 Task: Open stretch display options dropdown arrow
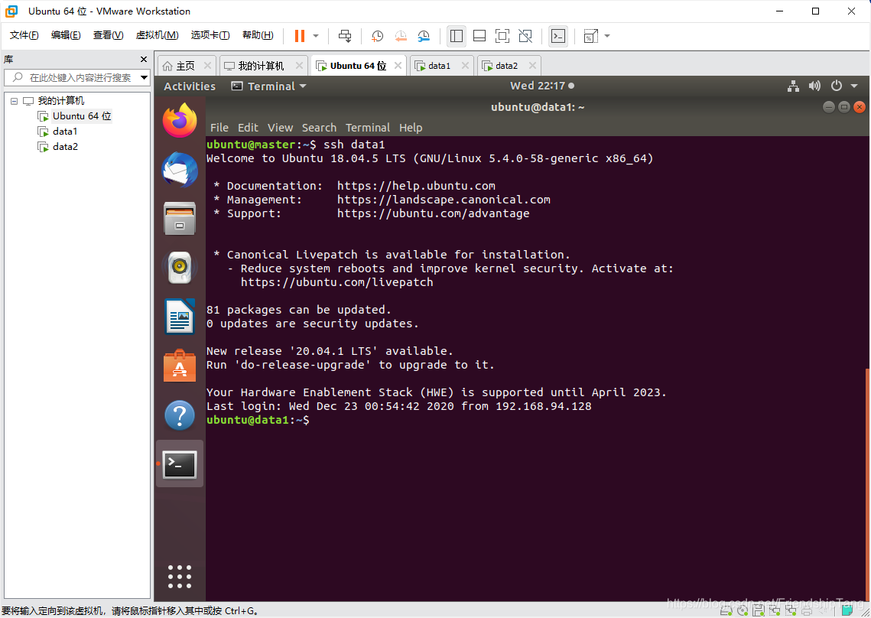pyautogui.click(x=607, y=36)
